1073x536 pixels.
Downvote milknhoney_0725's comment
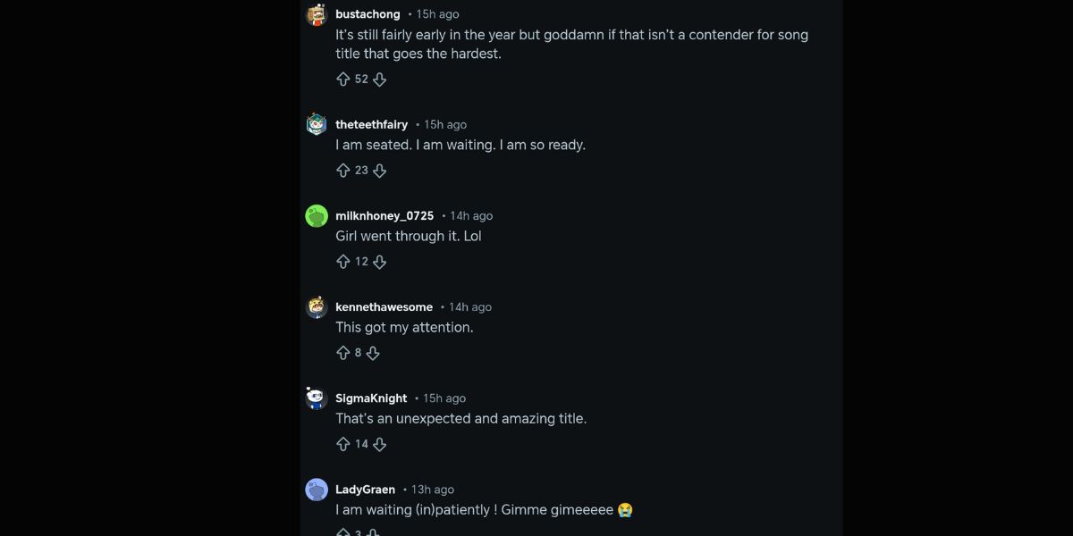point(379,262)
